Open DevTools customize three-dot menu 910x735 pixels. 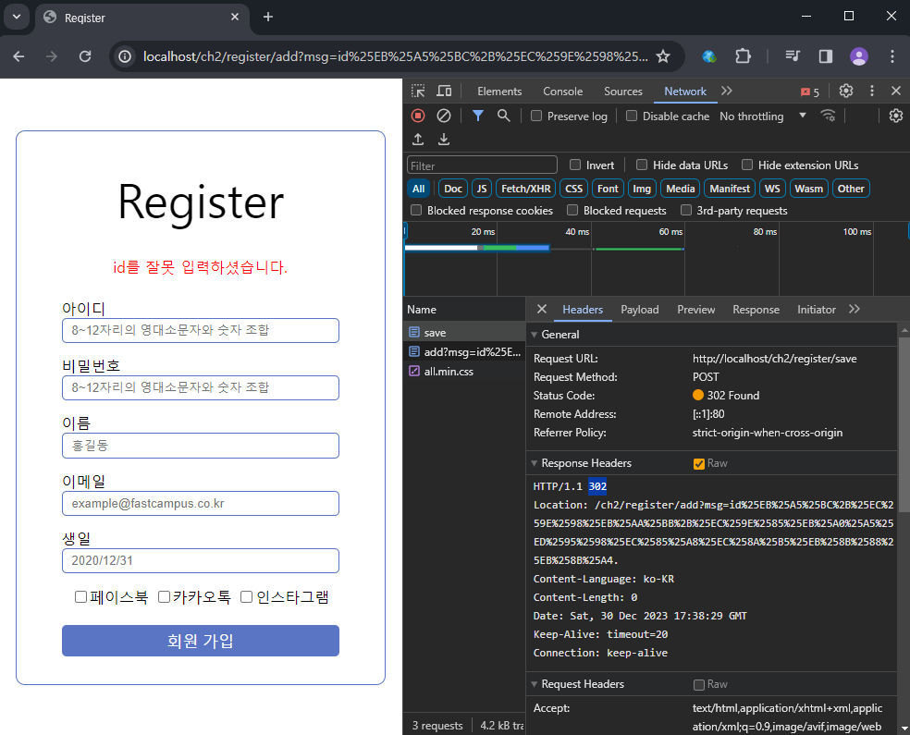coord(872,92)
